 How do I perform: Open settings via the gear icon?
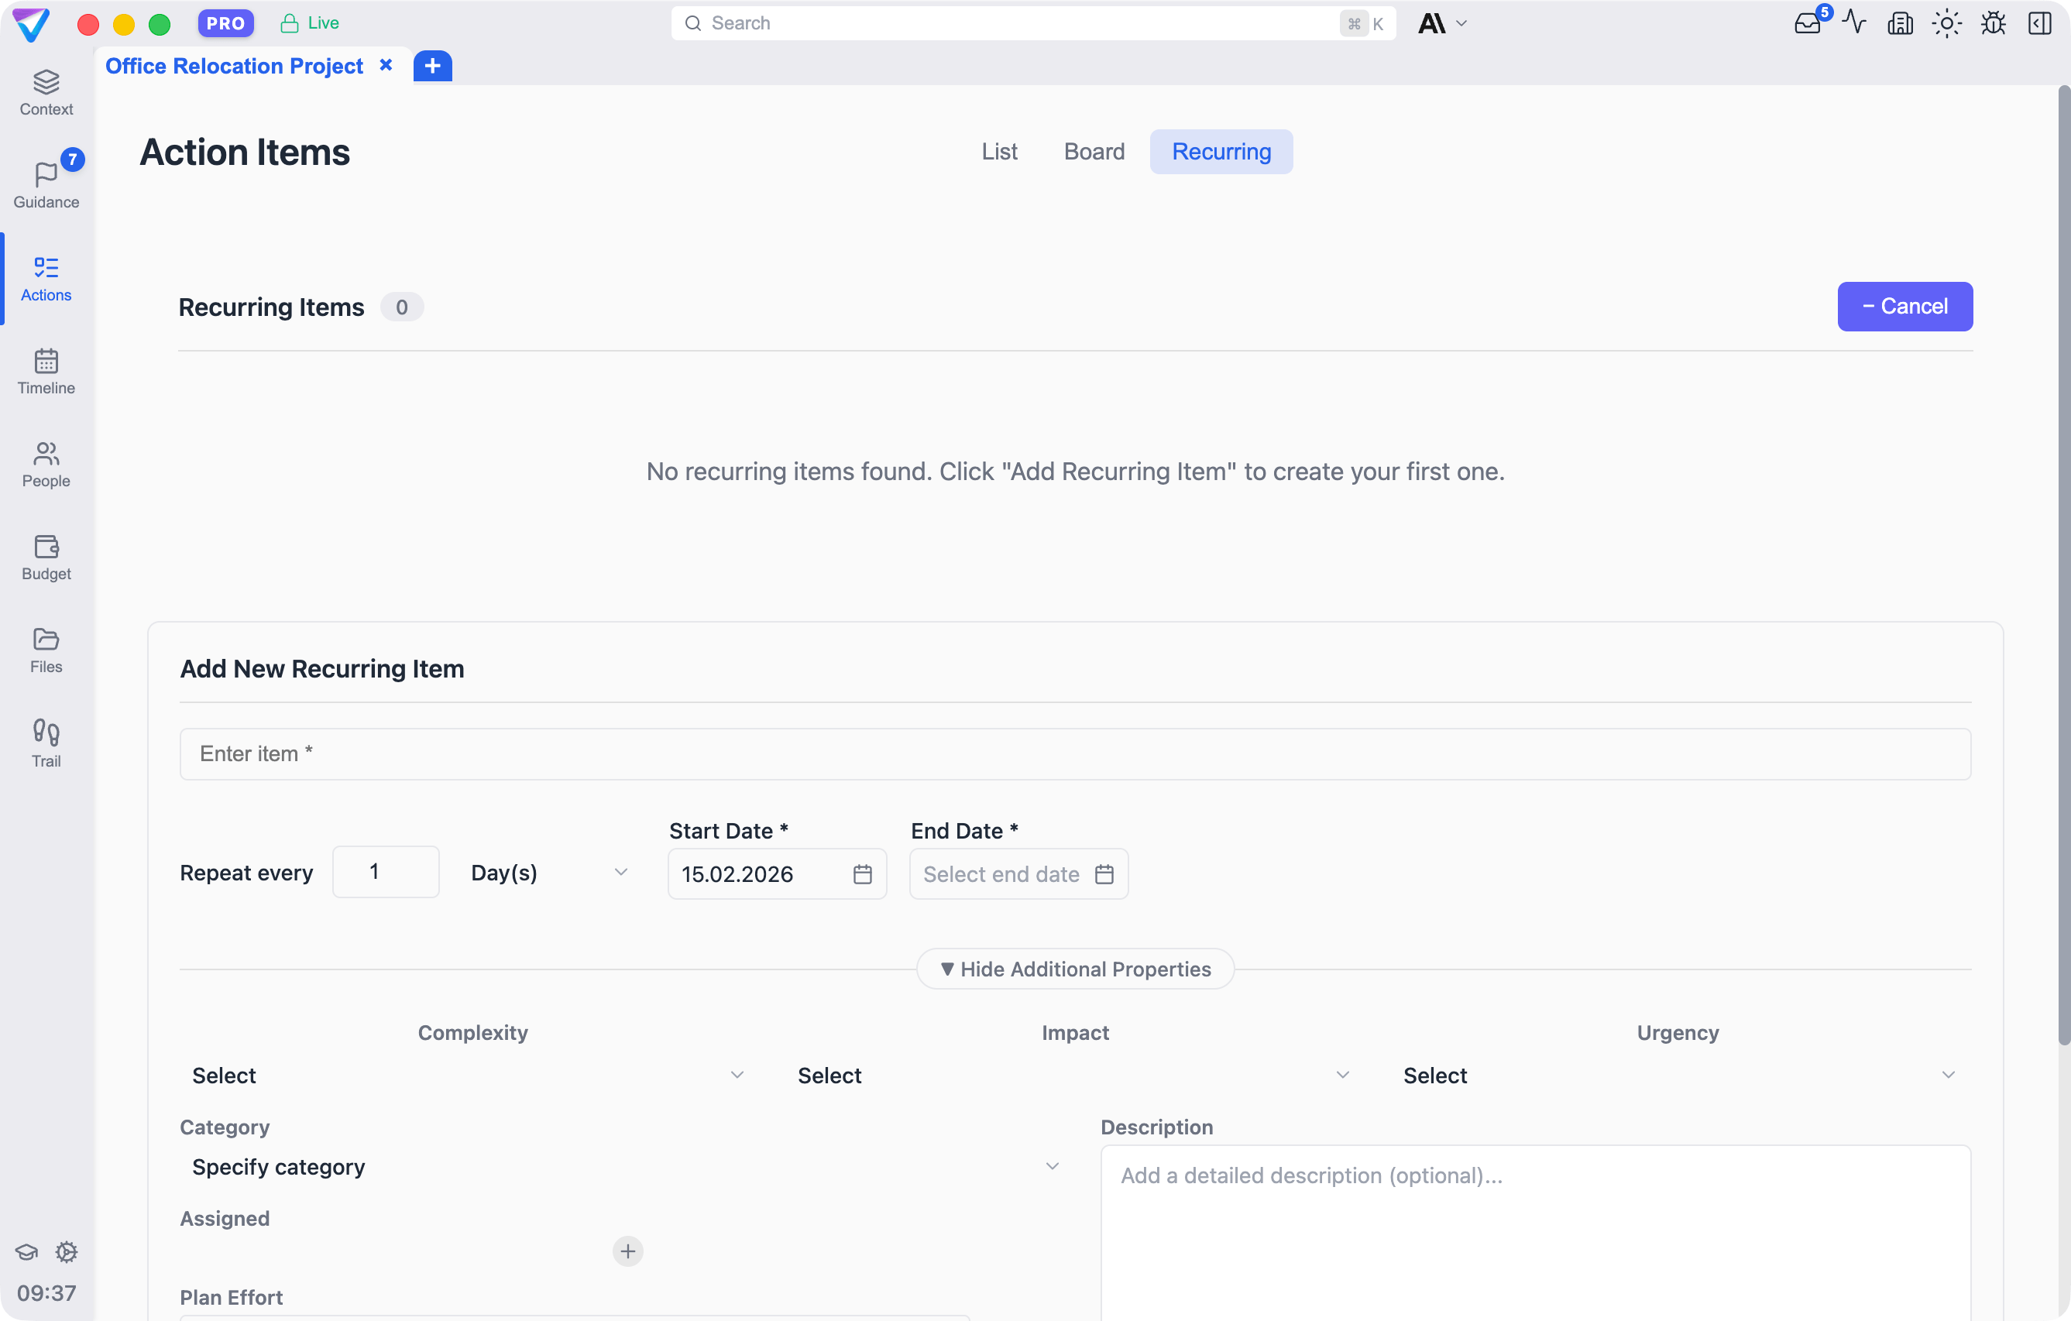point(67,1252)
